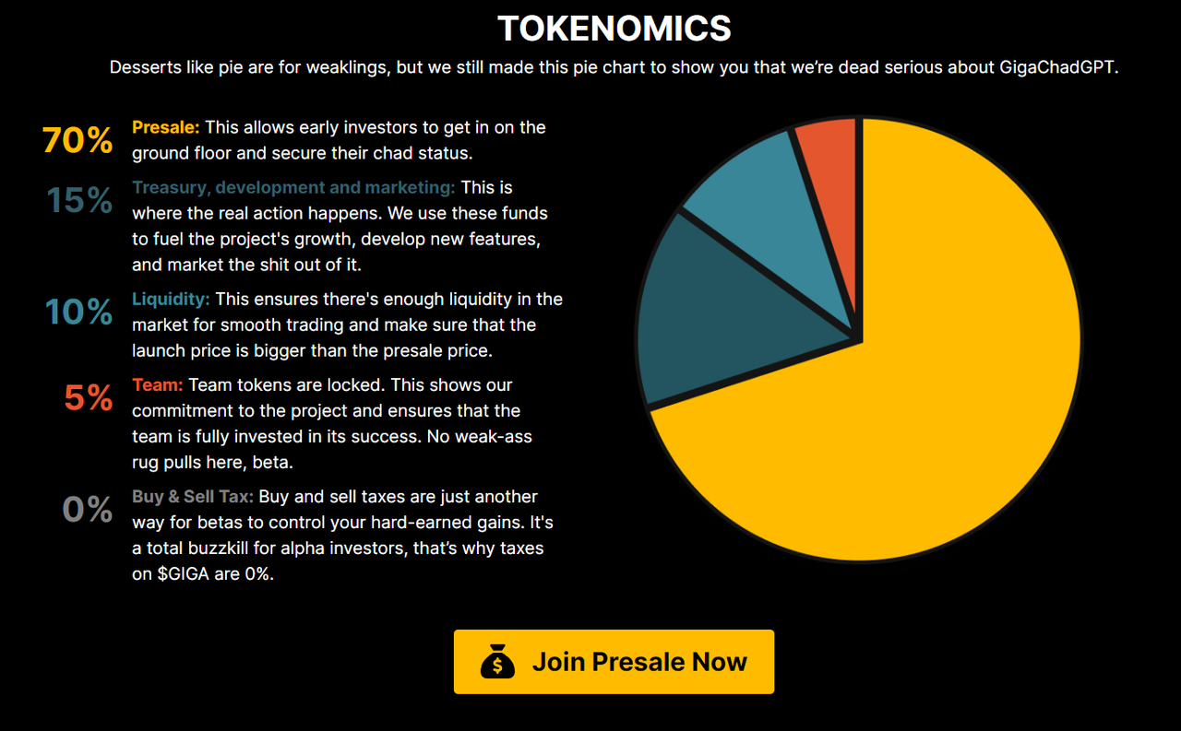
Task: Click Treasury, development and marketing label
Action: (293, 187)
